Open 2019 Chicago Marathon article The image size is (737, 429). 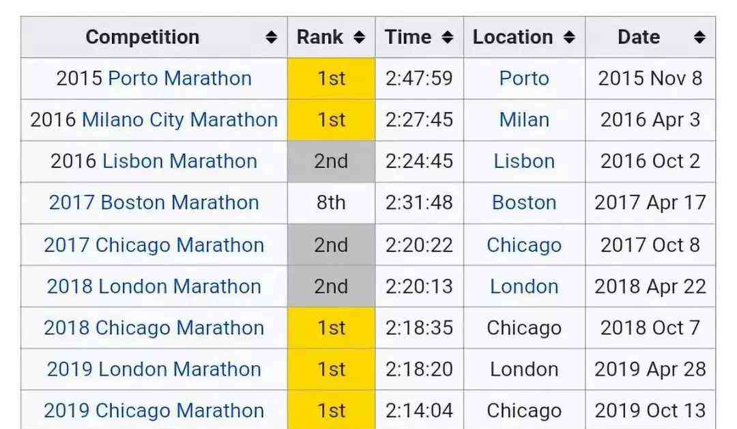tap(154, 411)
